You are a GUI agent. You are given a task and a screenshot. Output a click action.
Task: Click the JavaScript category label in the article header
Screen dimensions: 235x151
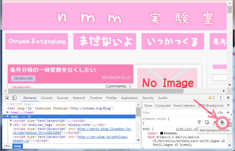23,78
